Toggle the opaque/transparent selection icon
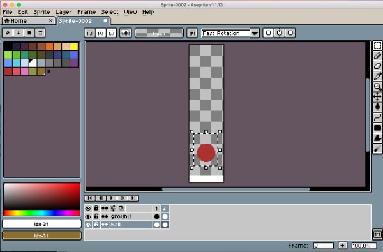Viewport: 383px width, 252px height. pos(126,33)
